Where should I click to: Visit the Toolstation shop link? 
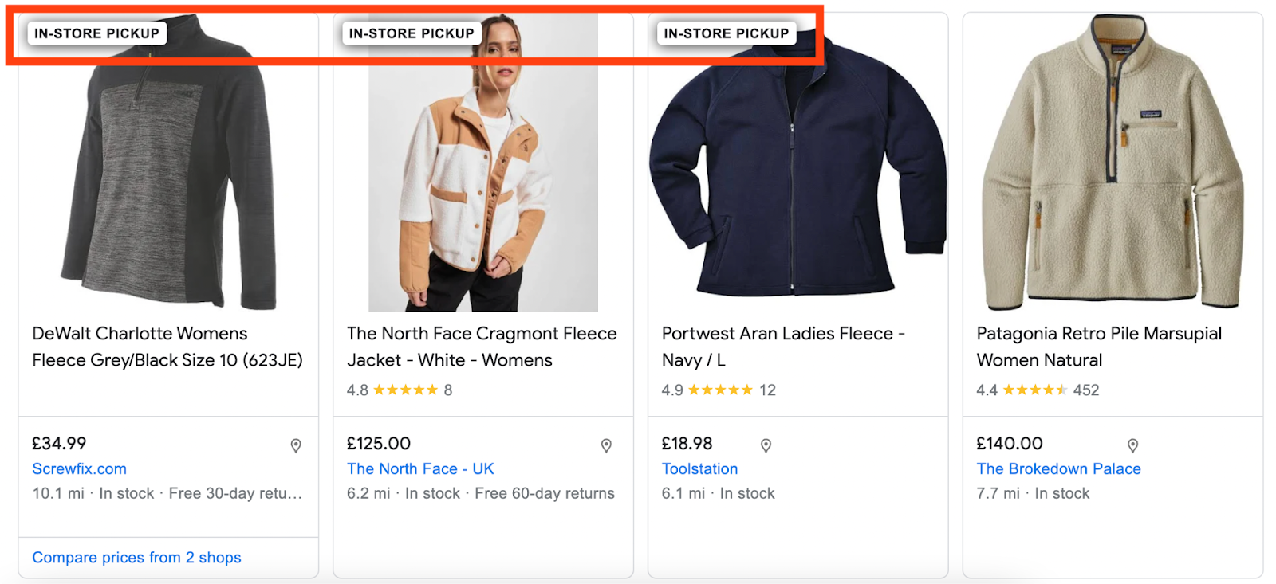pyautogui.click(x=699, y=469)
